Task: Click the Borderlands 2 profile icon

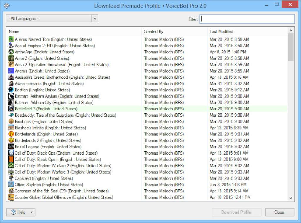Action: (11, 140)
